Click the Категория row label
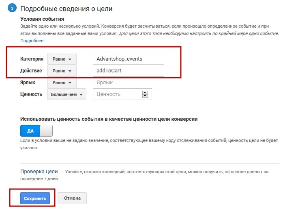The image size is (300, 209). [32, 59]
